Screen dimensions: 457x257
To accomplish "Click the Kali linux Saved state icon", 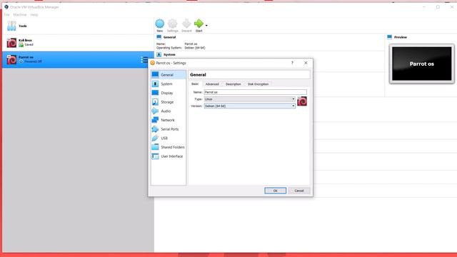I will (21, 45).
